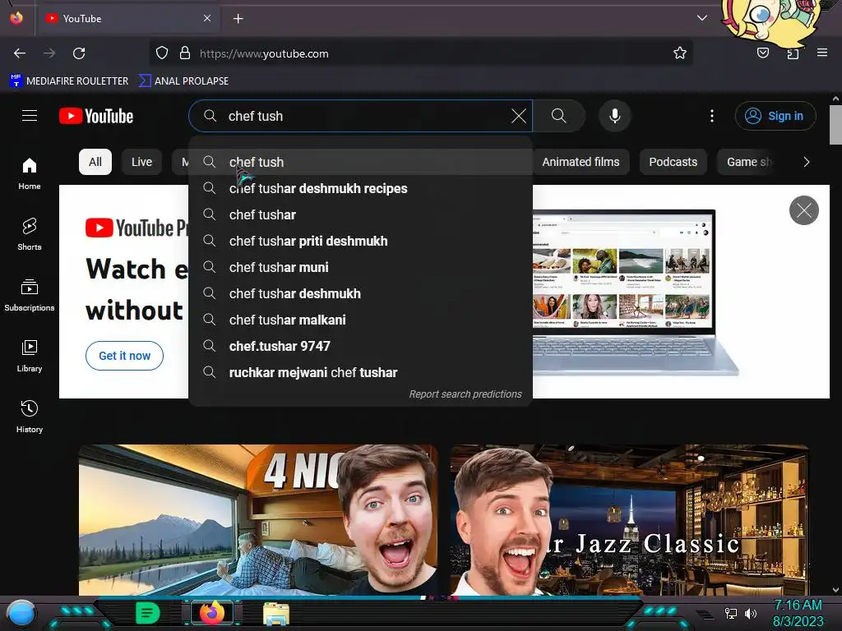Viewport: 842px width, 631px height.
Task: Pick the 'chef tush' suggestion
Action: [360, 162]
